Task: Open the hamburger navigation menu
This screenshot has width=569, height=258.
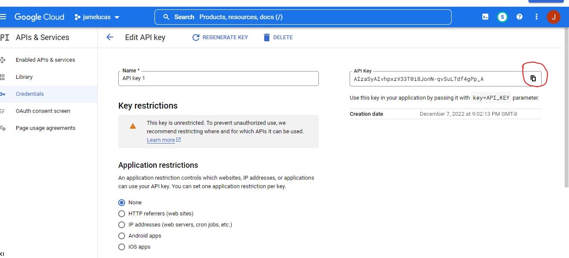Action: pos(3,17)
